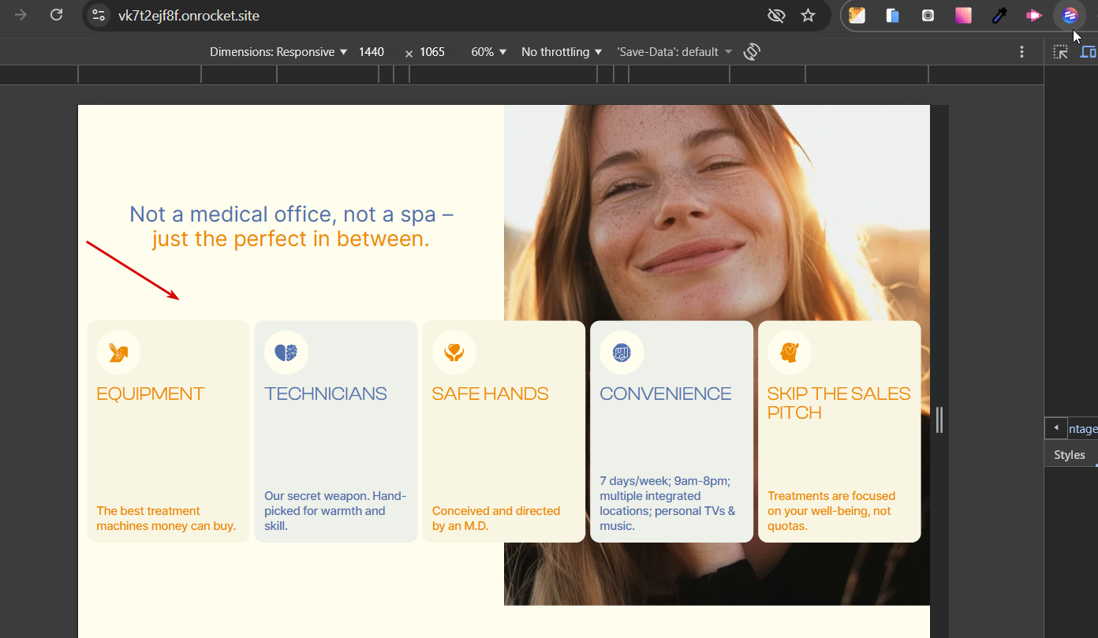Open the pink gradient square extension
The image size is (1098, 638).
tap(963, 15)
